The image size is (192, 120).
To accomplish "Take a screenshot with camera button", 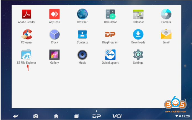I will [x=36, y=116].
